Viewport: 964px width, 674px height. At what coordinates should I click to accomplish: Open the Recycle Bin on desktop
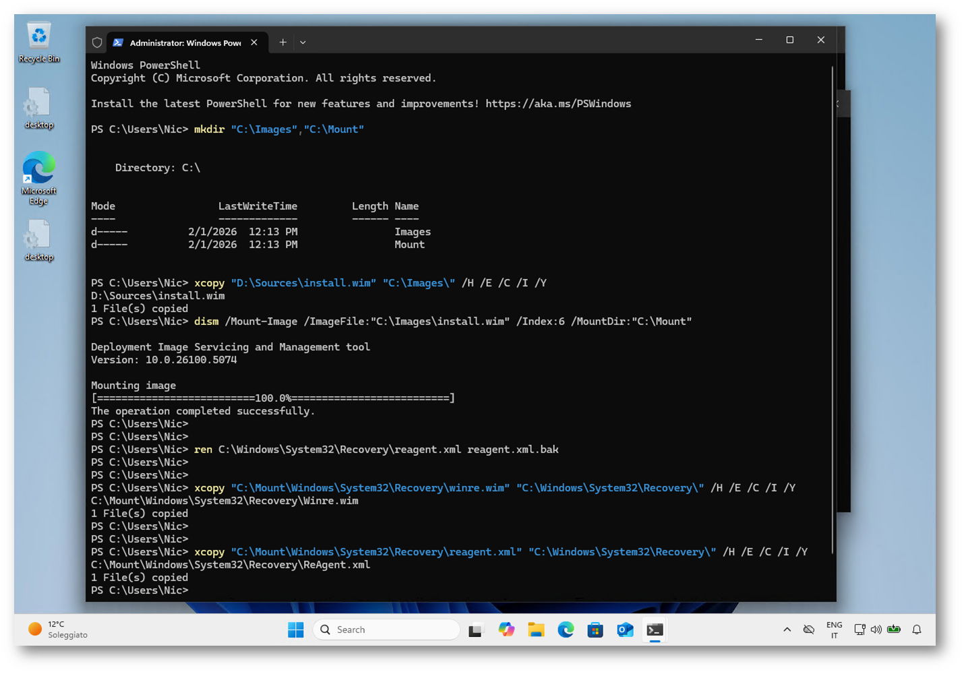click(39, 42)
